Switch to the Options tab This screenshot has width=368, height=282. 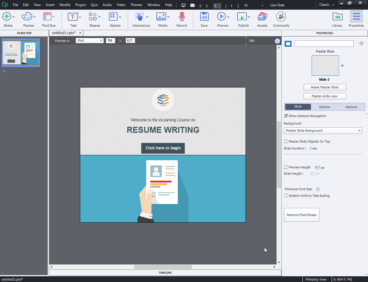[x=351, y=107]
